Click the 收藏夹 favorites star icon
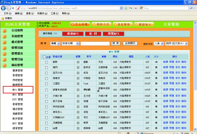The height and width of the screenshot is (134, 197). click(x=3, y=18)
